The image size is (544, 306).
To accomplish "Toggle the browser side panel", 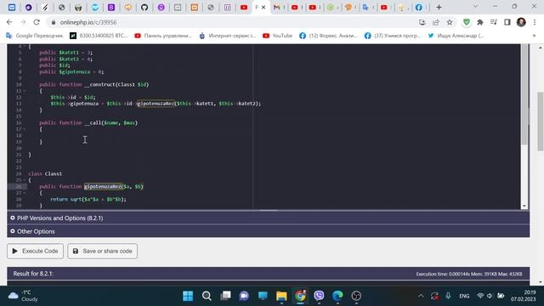I will (x=507, y=22).
